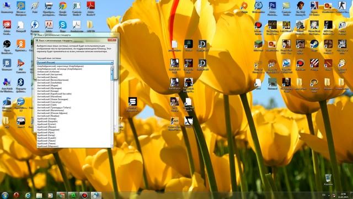Launch The Walking Dead game shortcut
This screenshot has height=199, width=353.
point(272,25)
